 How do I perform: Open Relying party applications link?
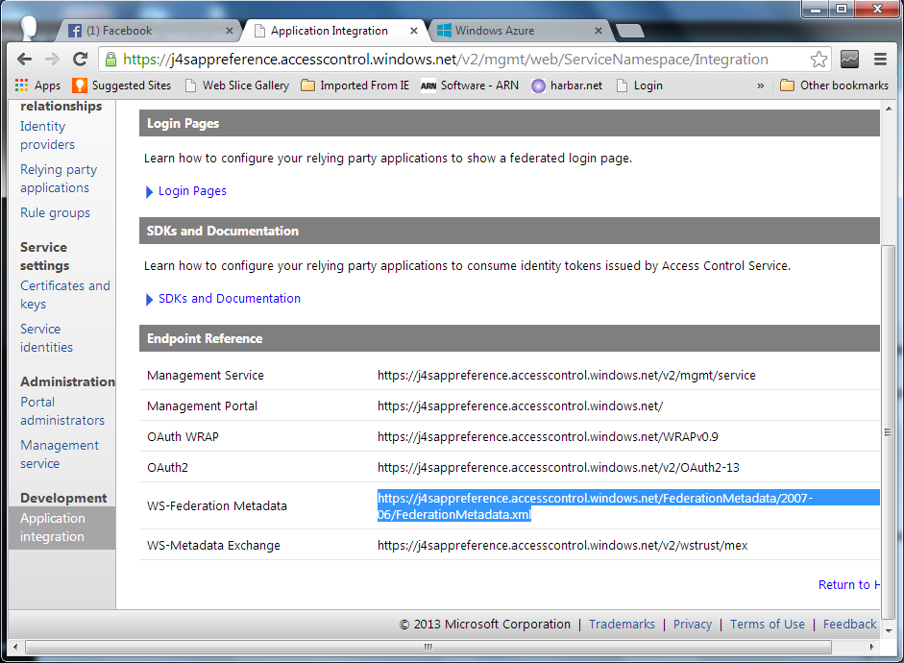(59, 179)
